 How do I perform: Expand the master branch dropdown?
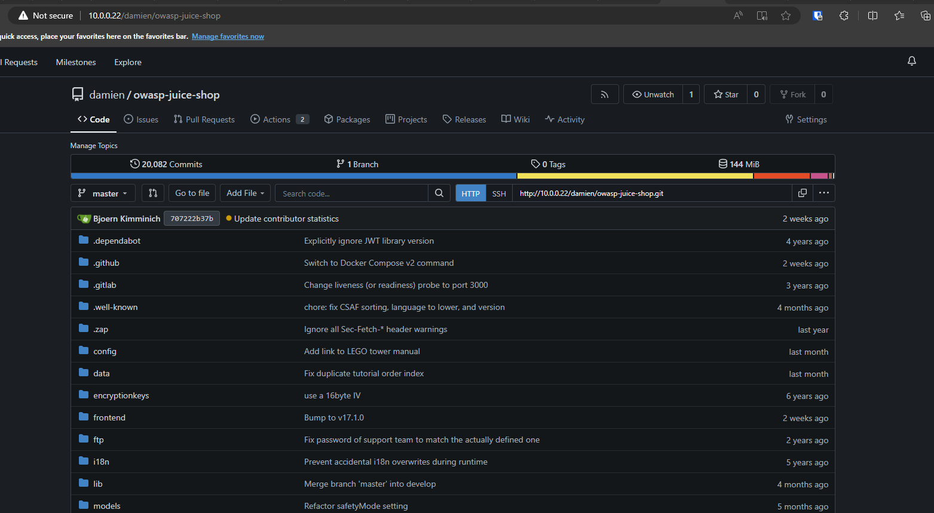(x=103, y=193)
